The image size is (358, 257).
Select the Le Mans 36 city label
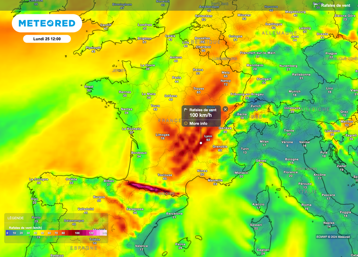tap(149, 96)
